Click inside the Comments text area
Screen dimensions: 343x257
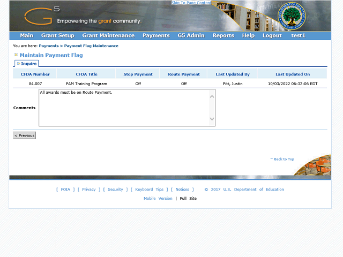[127, 108]
